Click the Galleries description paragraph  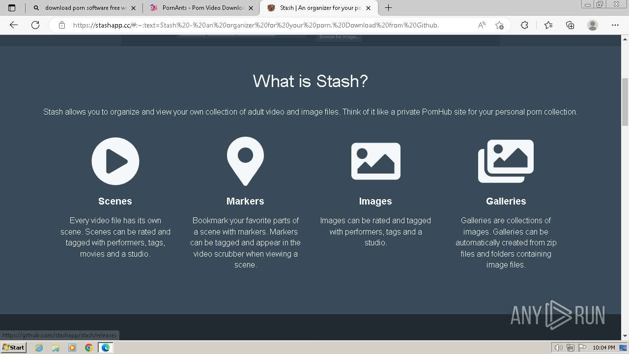(506, 242)
